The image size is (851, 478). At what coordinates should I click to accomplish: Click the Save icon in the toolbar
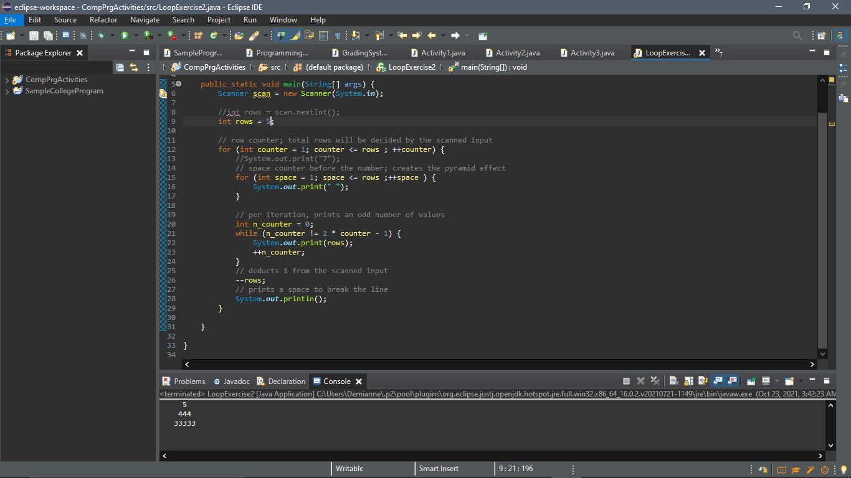click(34, 36)
